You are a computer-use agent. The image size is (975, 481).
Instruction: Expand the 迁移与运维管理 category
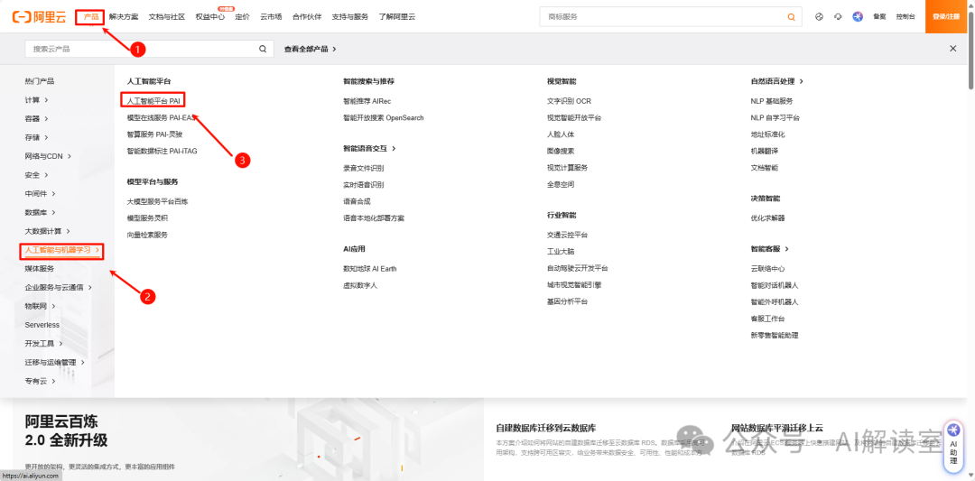click(x=55, y=362)
